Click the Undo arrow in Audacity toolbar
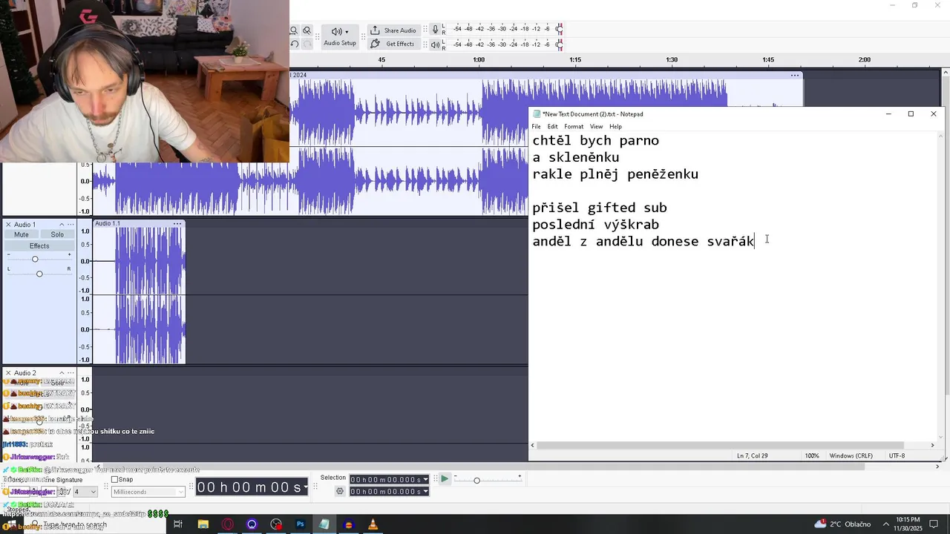Screen dimensions: 950x534 [294, 44]
